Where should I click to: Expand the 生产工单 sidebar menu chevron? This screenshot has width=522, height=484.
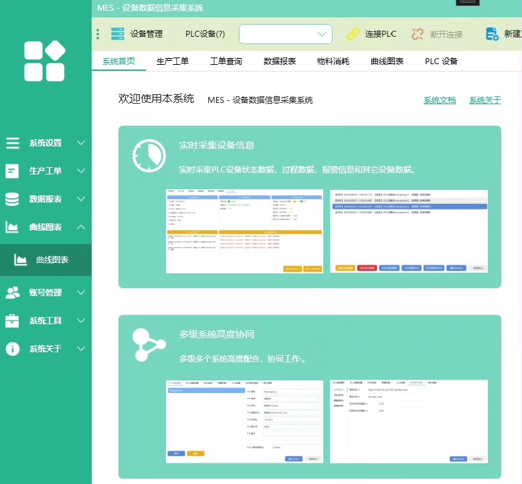click(81, 171)
